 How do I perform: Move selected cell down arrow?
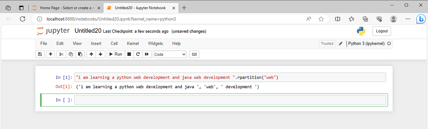100,54
